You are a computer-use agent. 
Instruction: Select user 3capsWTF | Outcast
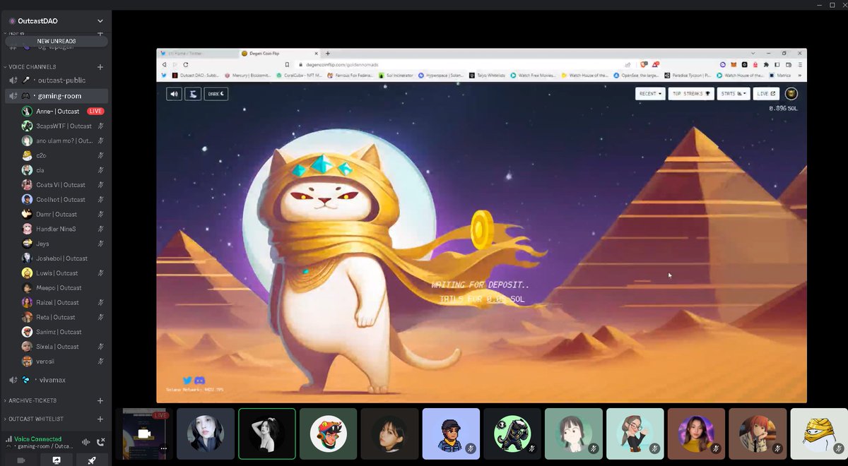coord(64,126)
